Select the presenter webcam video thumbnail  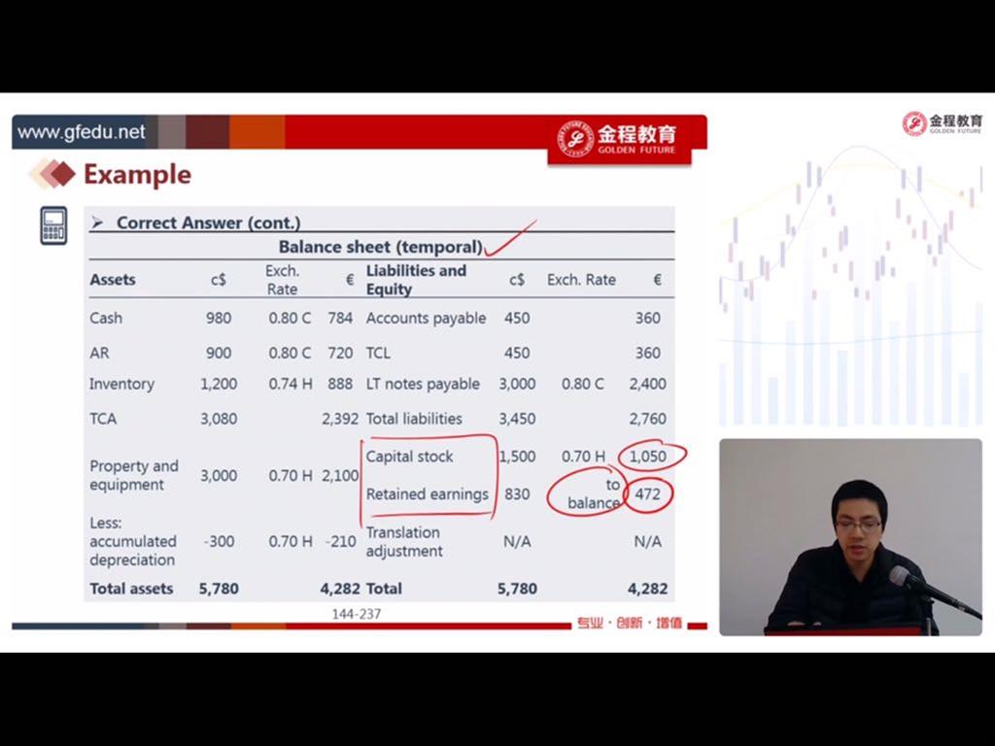850,536
